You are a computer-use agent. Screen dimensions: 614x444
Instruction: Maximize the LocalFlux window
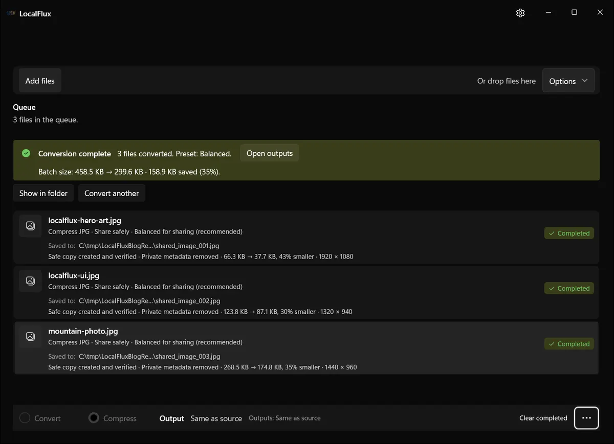pos(574,13)
